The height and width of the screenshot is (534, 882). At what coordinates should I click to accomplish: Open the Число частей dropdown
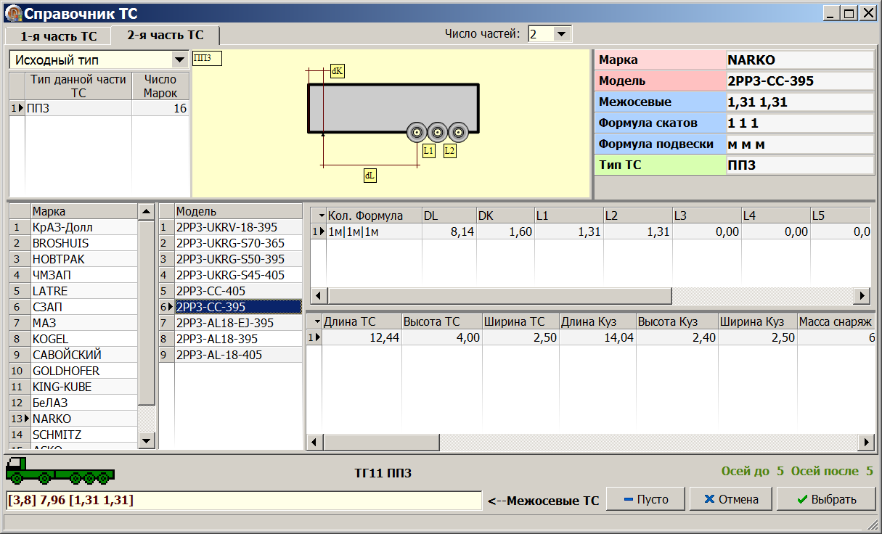(x=562, y=34)
